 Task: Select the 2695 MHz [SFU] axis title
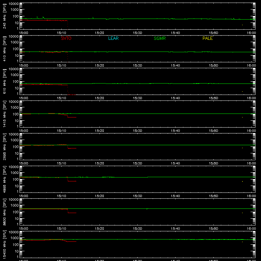(5, 146)
